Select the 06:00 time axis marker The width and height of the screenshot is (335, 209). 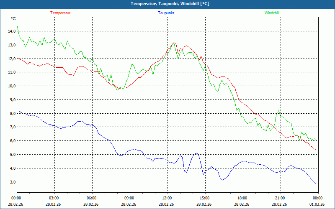tap(92, 198)
